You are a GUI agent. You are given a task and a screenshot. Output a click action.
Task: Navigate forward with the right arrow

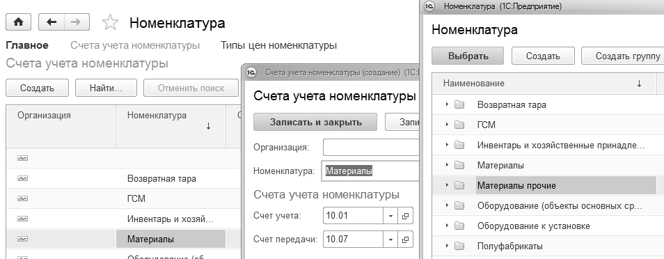tap(77, 22)
